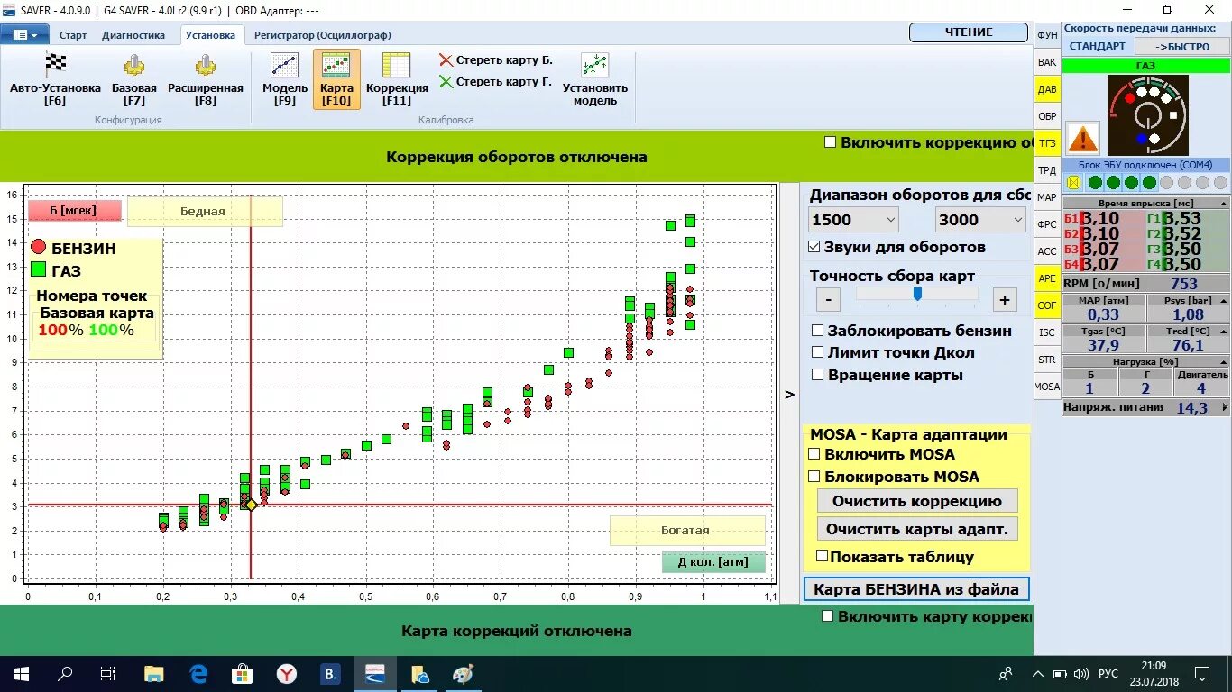This screenshot has height=692, width=1232.
Task: Toggle Звуки для оборотов checkbox
Action: pyautogui.click(x=814, y=247)
